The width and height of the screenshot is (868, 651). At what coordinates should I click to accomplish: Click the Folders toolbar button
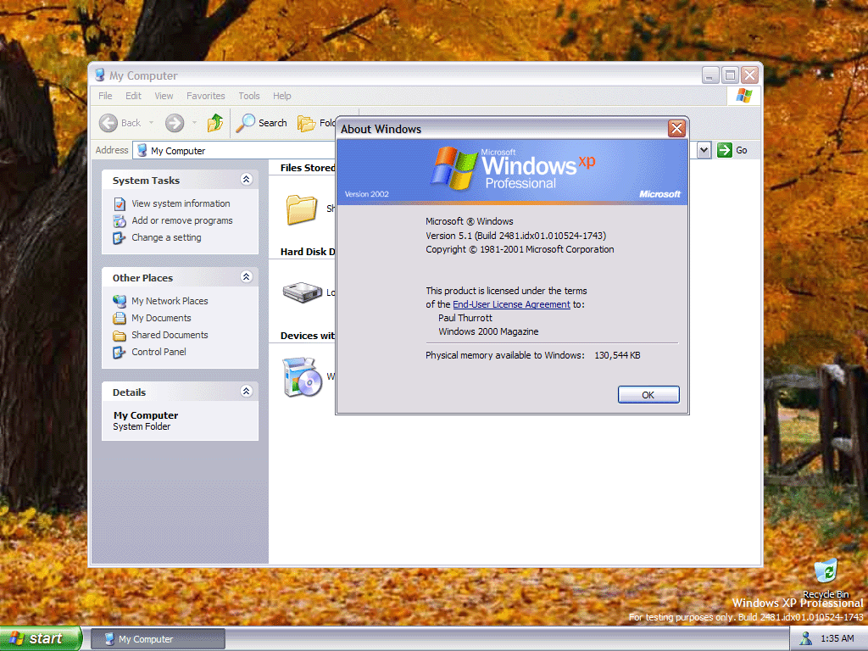[x=316, y=123]
